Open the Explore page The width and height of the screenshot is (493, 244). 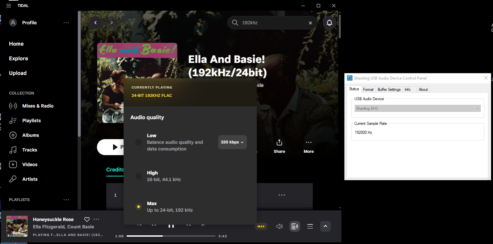18,58
